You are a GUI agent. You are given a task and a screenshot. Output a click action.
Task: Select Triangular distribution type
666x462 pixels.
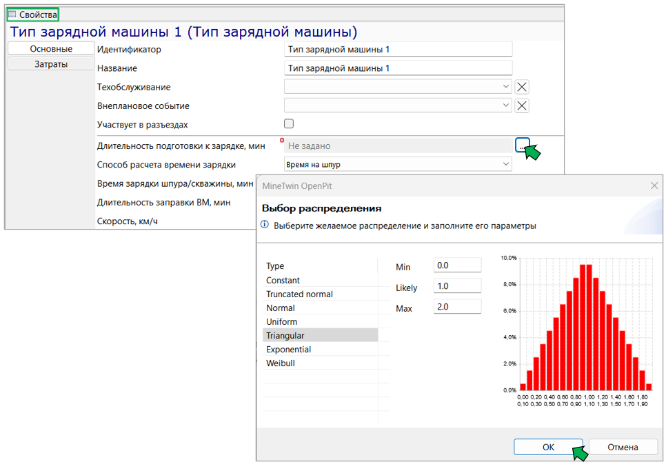pyautogui.click(x=321, y=335)
